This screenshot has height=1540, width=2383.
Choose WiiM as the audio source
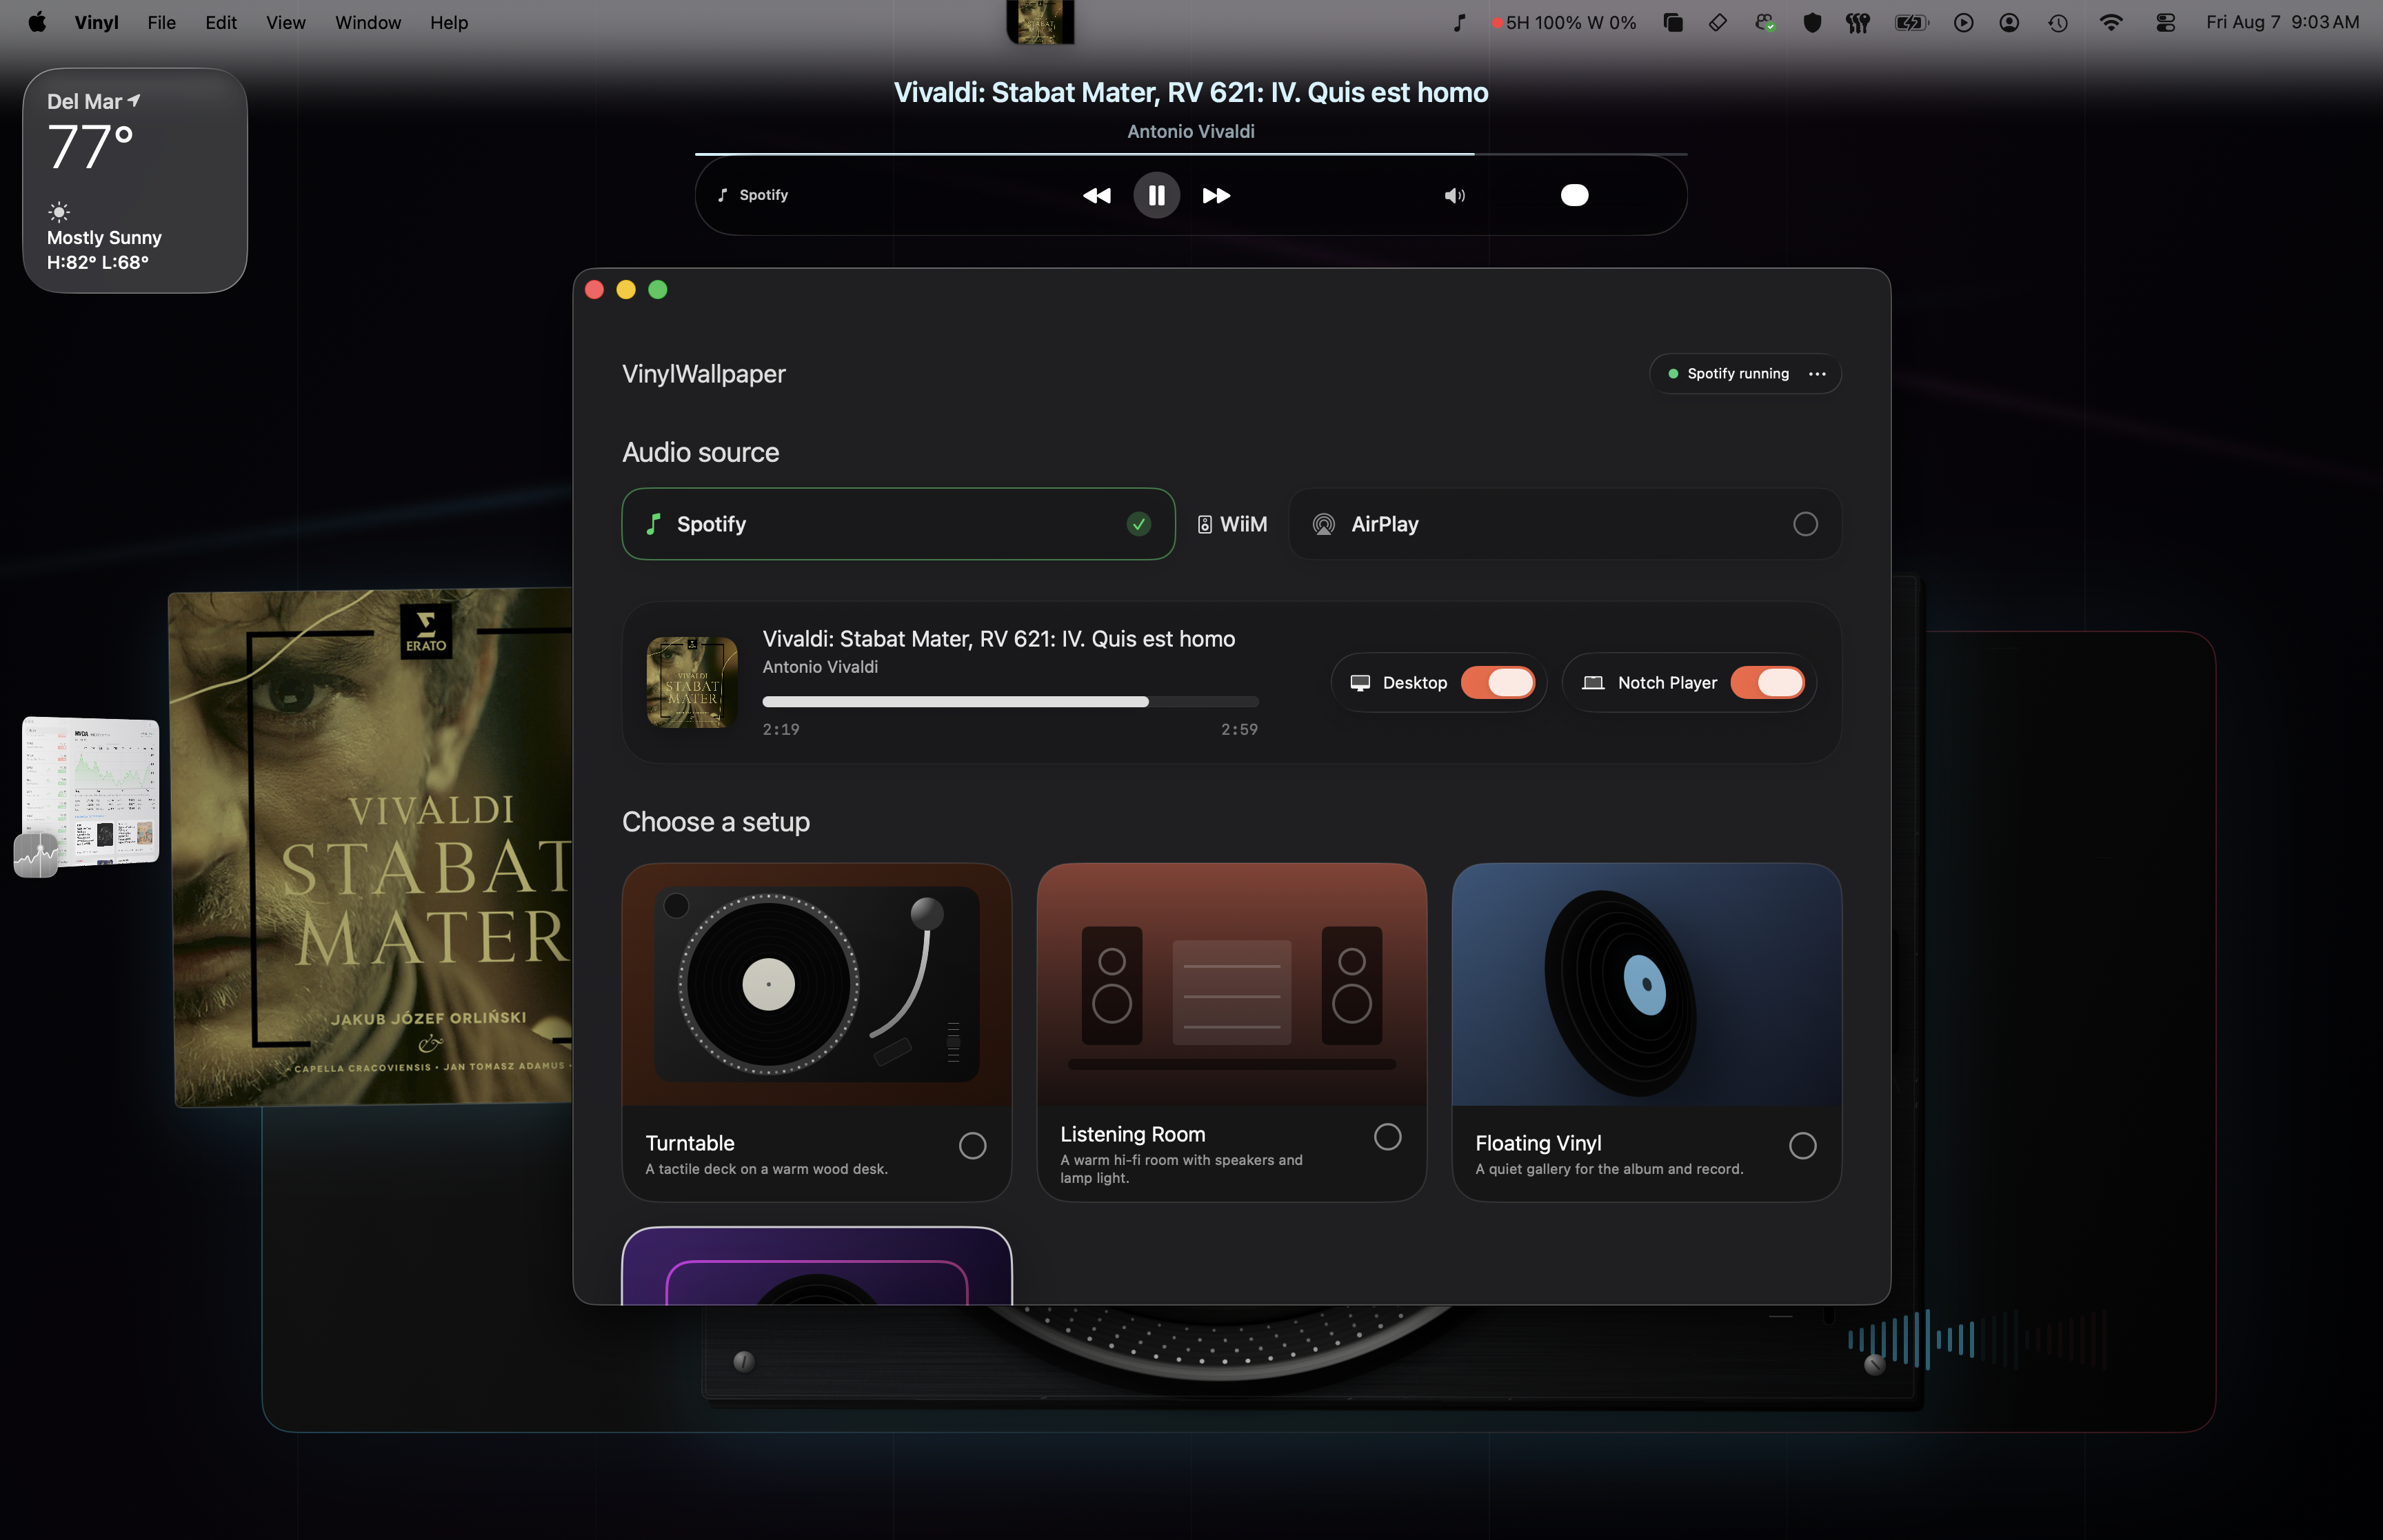coord(1232,524)
